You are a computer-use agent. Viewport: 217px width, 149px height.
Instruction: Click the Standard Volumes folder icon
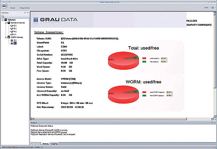[9, 23]
